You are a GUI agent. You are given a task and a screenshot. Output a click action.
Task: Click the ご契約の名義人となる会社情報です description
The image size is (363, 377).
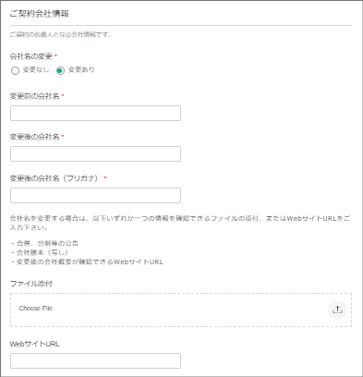[61, 34]
